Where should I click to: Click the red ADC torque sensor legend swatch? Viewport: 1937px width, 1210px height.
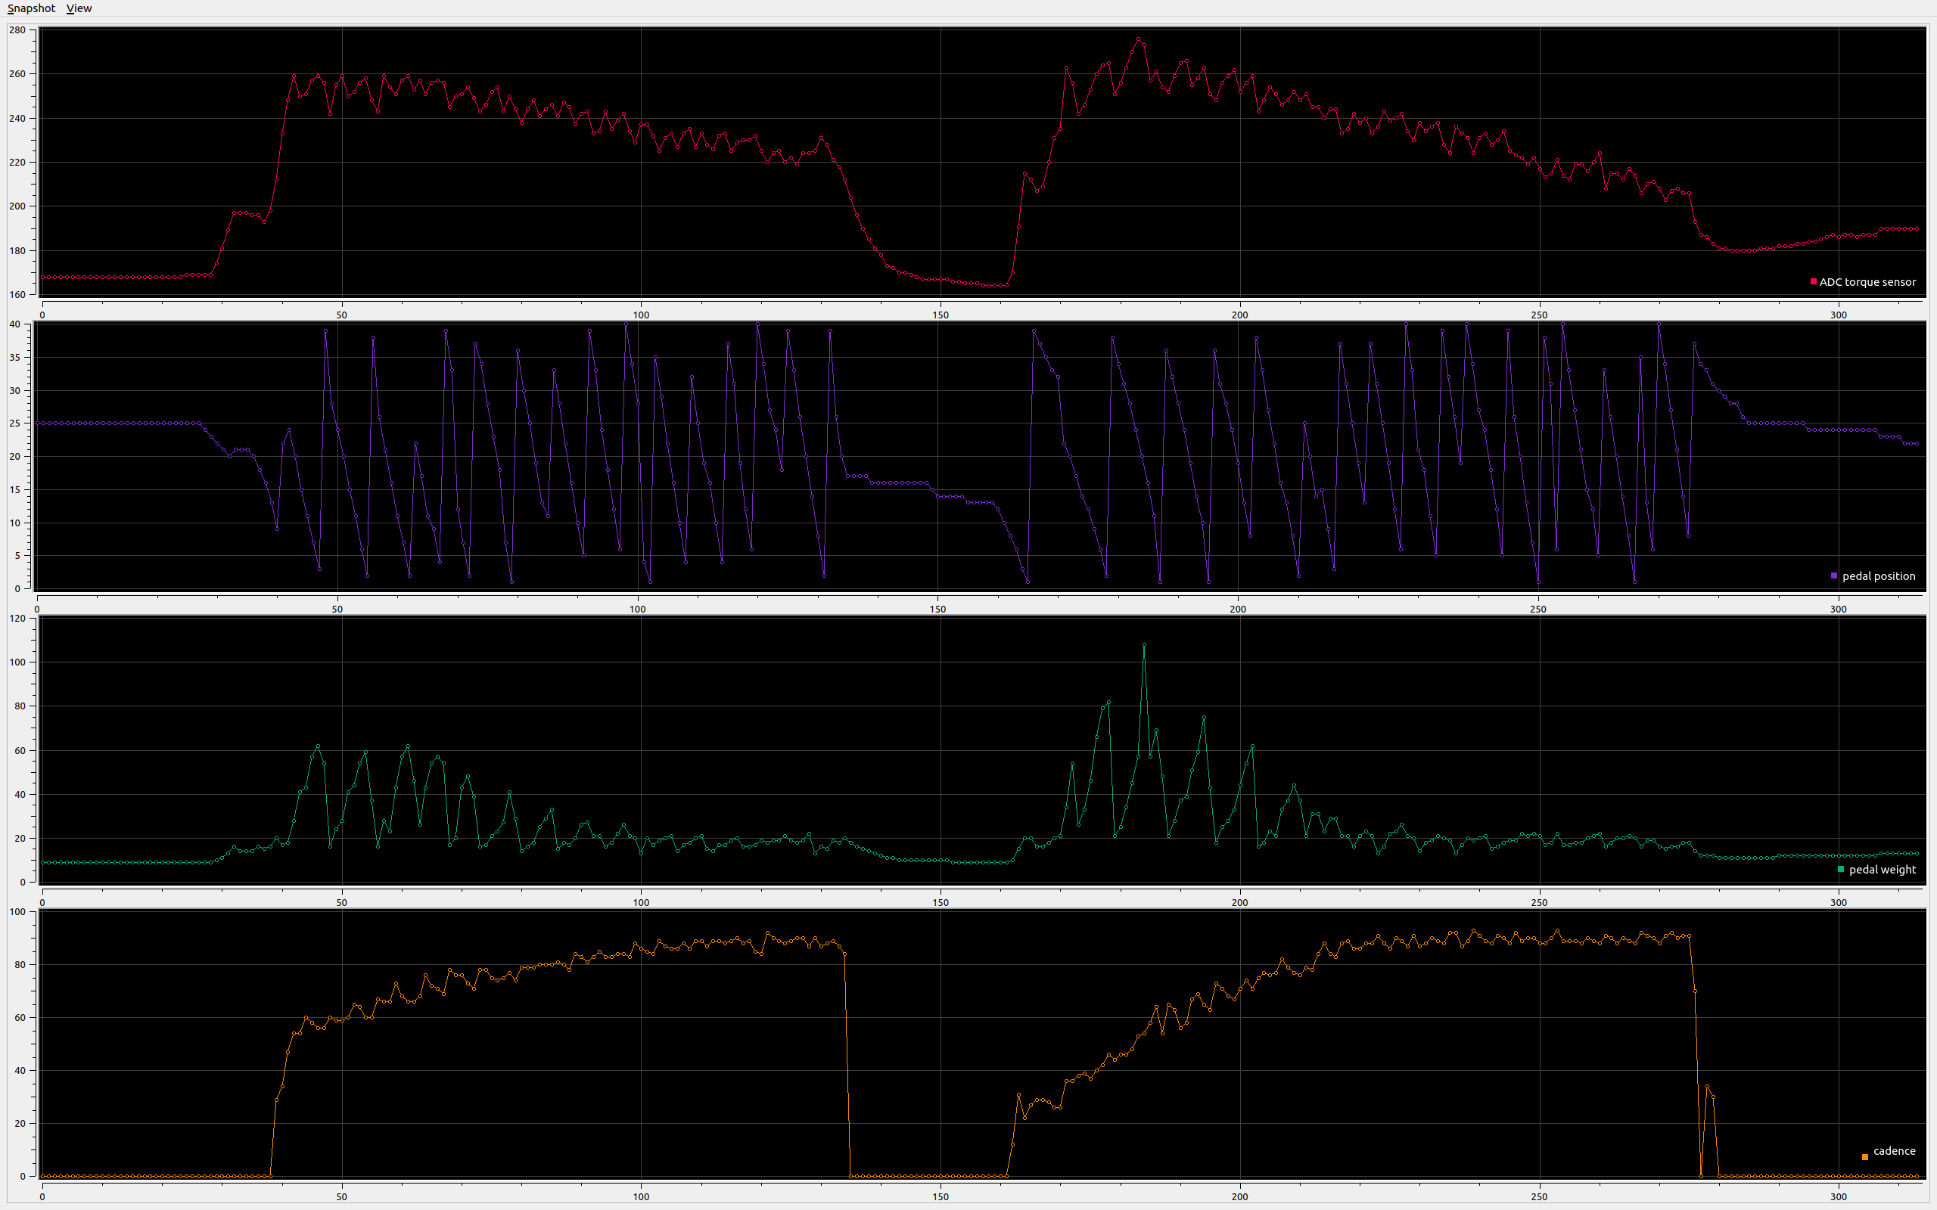(1813, 281)
